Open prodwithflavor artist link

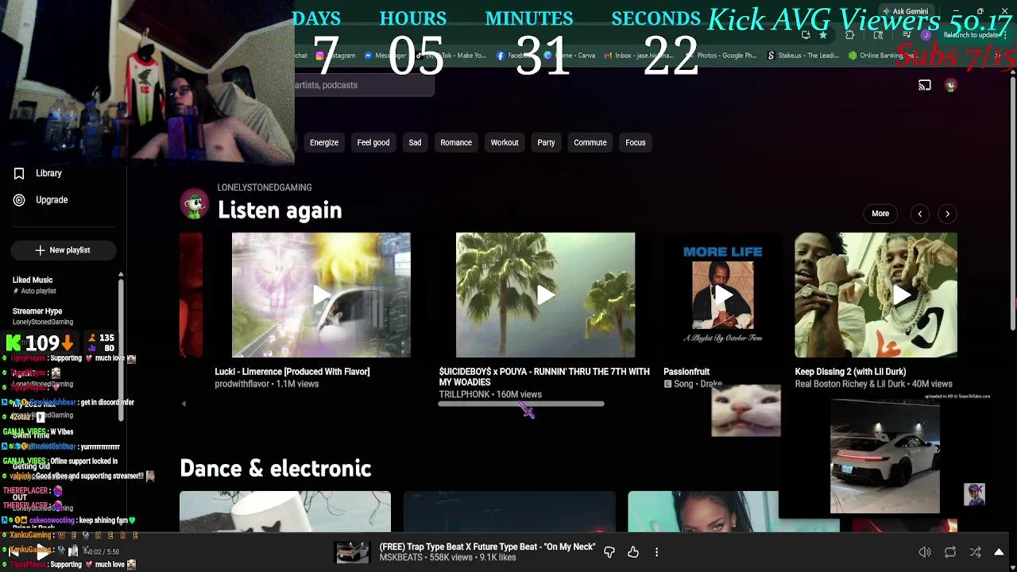tap(242, 385)
